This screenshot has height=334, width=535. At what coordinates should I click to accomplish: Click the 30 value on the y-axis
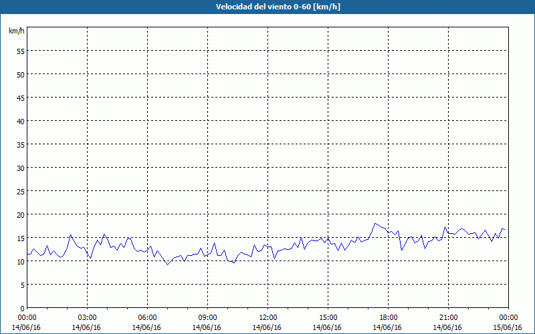pos(21,168)
